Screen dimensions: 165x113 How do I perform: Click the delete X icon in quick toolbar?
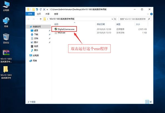point(44,10)
